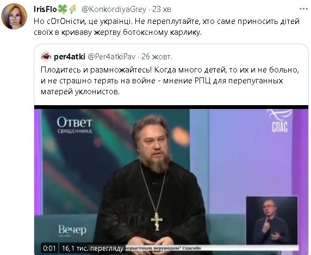
Task: Open the per4atki display name in the quoted tweet
Action: pyautogui.click(x=70, y=57)
